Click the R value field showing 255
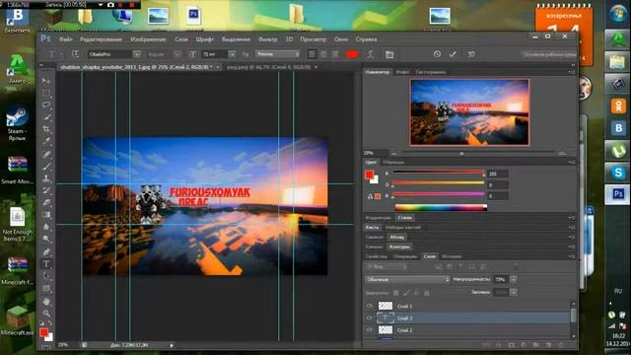Screen dimensions: 631x355 498,174
